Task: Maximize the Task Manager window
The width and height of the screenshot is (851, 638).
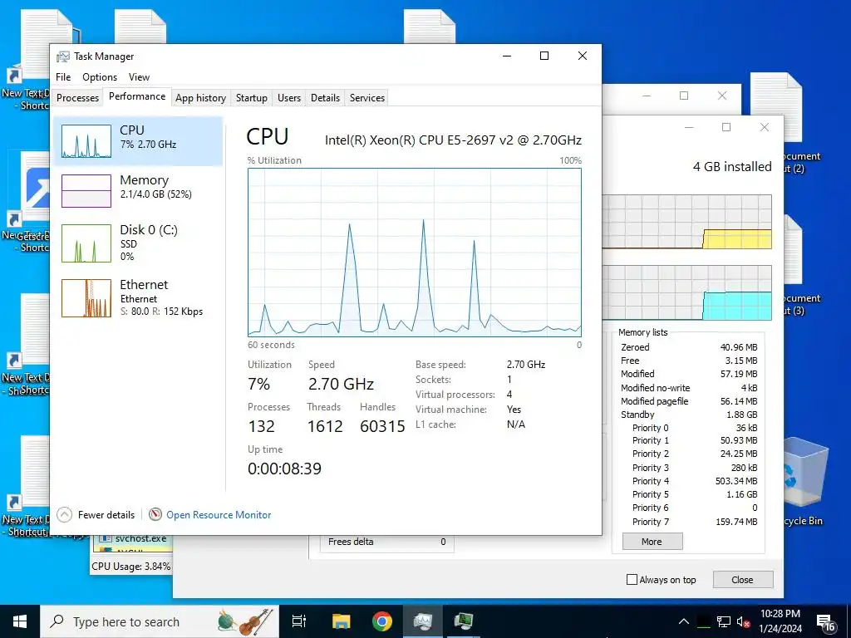Action: [x=544, y=56]
